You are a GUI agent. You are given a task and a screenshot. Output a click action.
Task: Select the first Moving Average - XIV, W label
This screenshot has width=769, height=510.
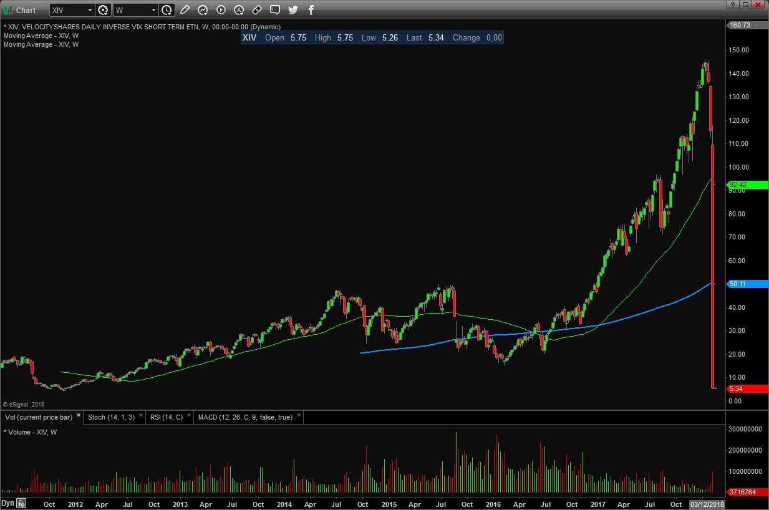coord(41,36)
